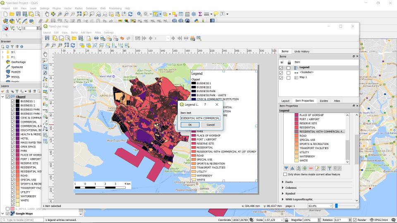The image size is (397, 223).
Task: Export the layout as PDF
Action: 115,38
